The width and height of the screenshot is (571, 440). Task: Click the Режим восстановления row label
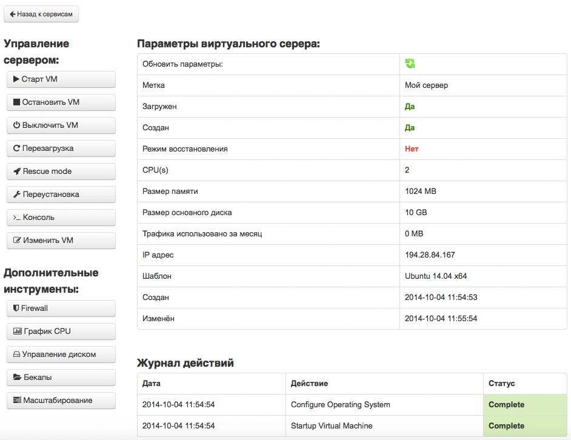tap(185, 149)
